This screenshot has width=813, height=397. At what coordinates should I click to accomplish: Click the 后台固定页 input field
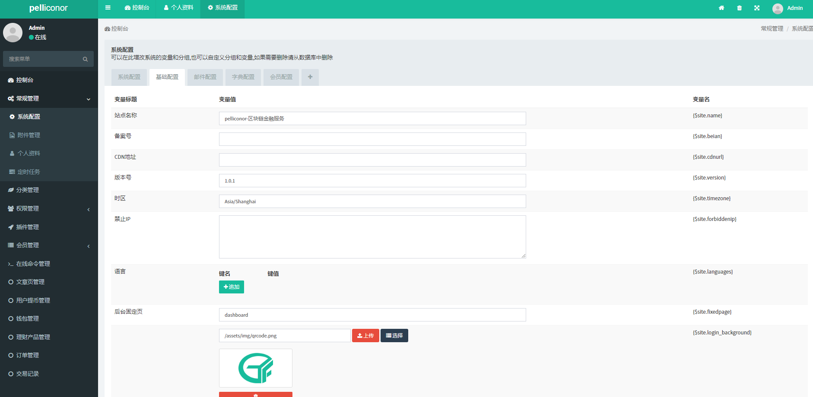pos(372,315)
